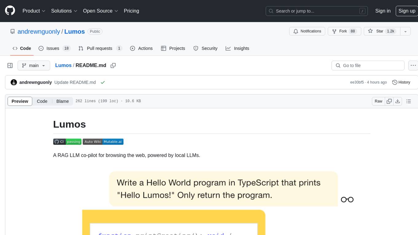Go to Pull requests tab
418x235 pixels.
coord(100,48)
